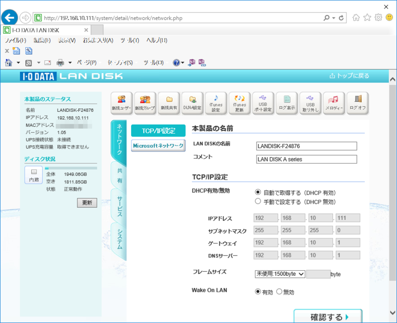Click the help question mark icon
The image size is (397, 323).
176,63
